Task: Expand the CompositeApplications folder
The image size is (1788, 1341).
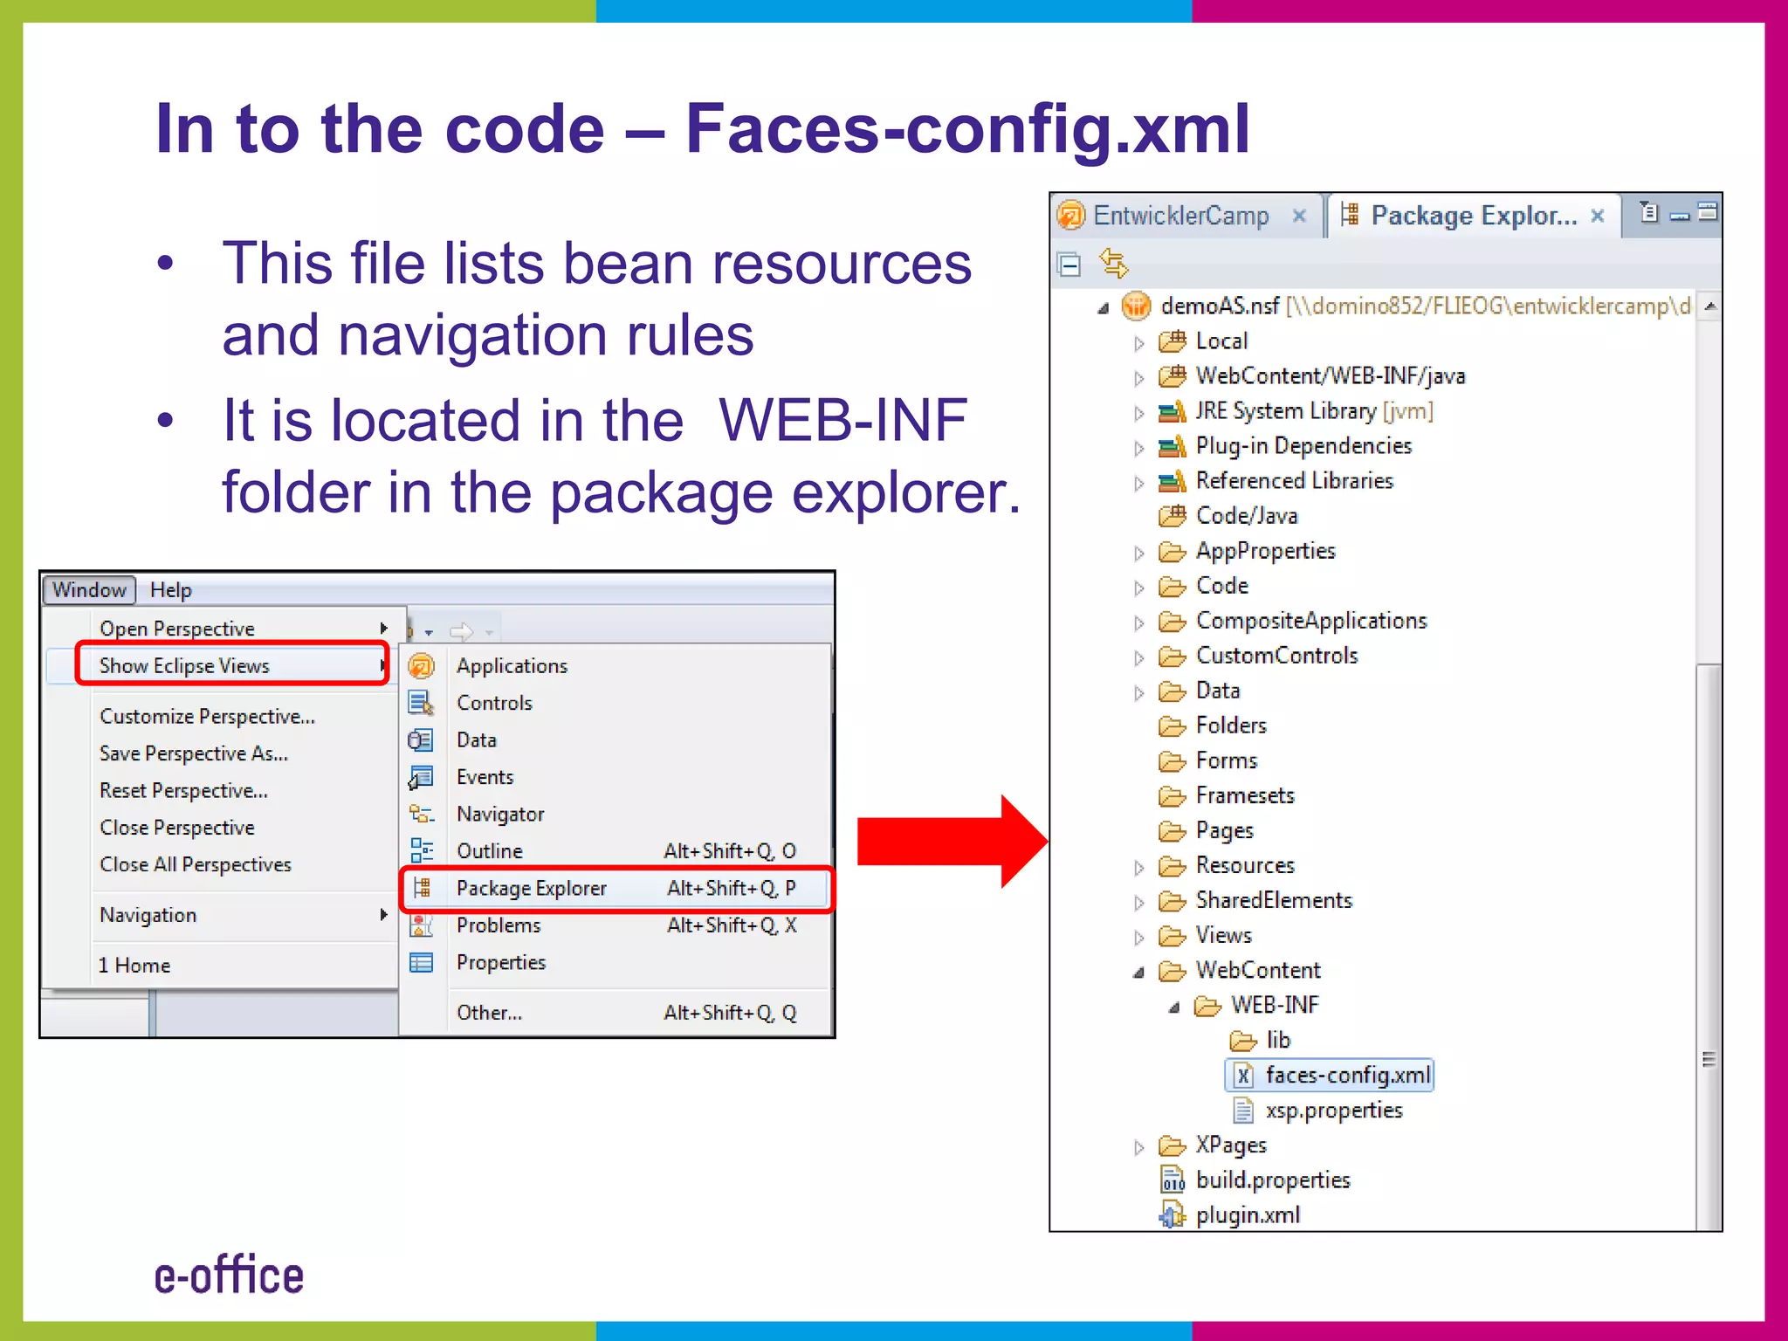Action: pos(1138,622)
